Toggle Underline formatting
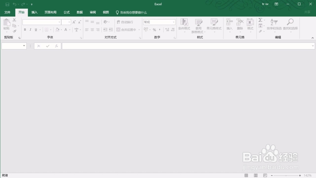Image resolution: width=316 pixels, height=178 pixels. 36,30
